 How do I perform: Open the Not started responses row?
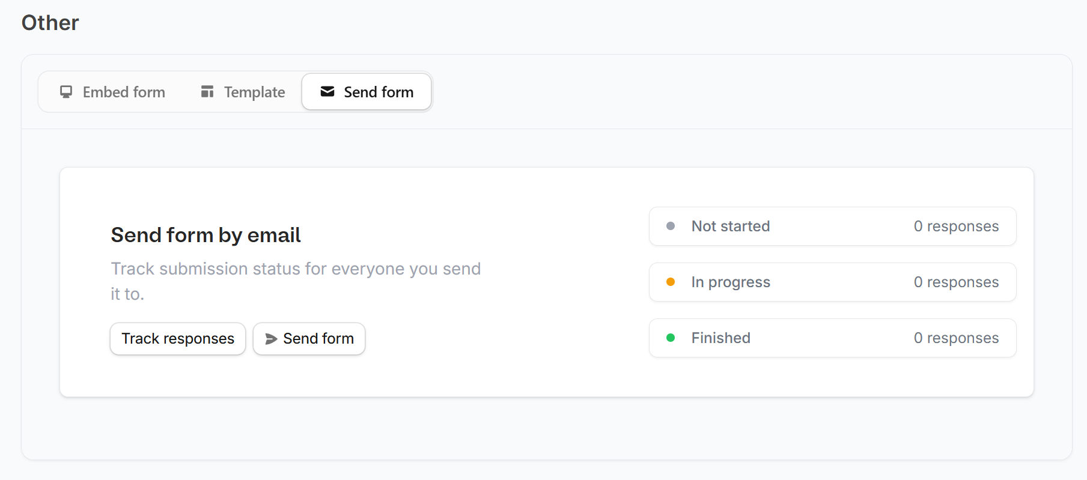tap(832, 226)
